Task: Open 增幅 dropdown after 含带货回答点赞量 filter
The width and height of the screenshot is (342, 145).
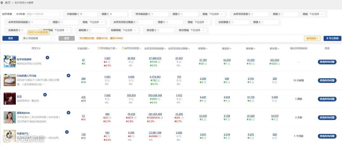Action: (202, 22)
